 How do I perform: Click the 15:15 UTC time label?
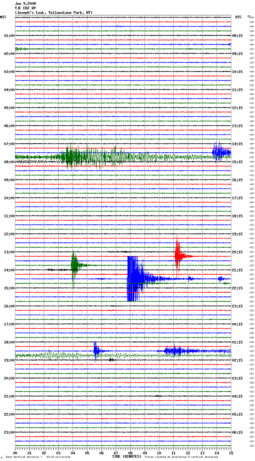click(x=237, y=162)
